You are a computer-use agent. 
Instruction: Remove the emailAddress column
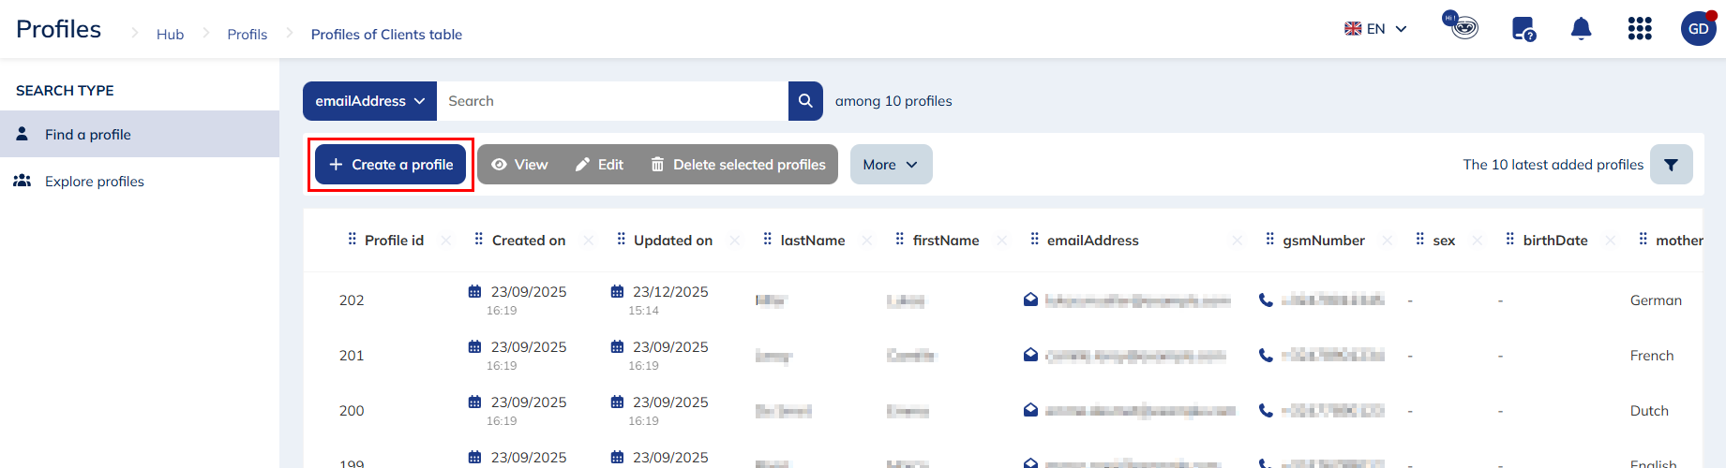click(1238, 241)
